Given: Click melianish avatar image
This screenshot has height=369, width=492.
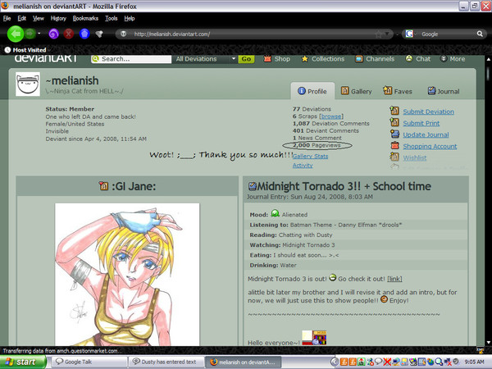Looking at the screenshot, I should pos(28,84).
